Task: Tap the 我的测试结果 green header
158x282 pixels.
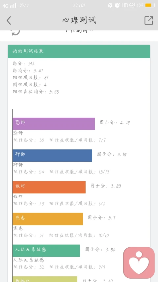Action: click(79, 52)
